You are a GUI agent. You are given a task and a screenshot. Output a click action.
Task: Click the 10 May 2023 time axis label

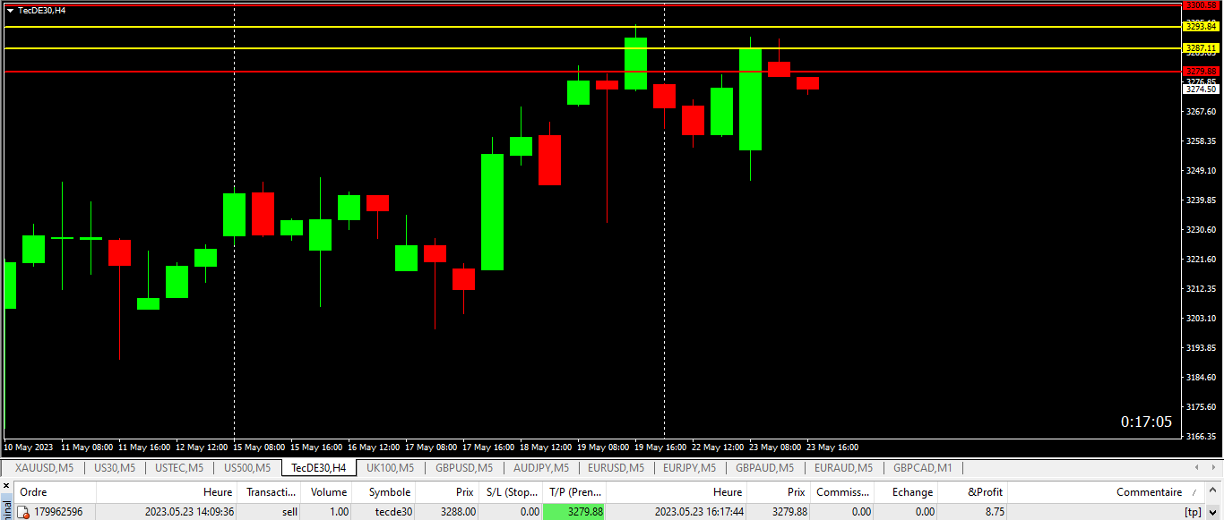pos(29,447)
